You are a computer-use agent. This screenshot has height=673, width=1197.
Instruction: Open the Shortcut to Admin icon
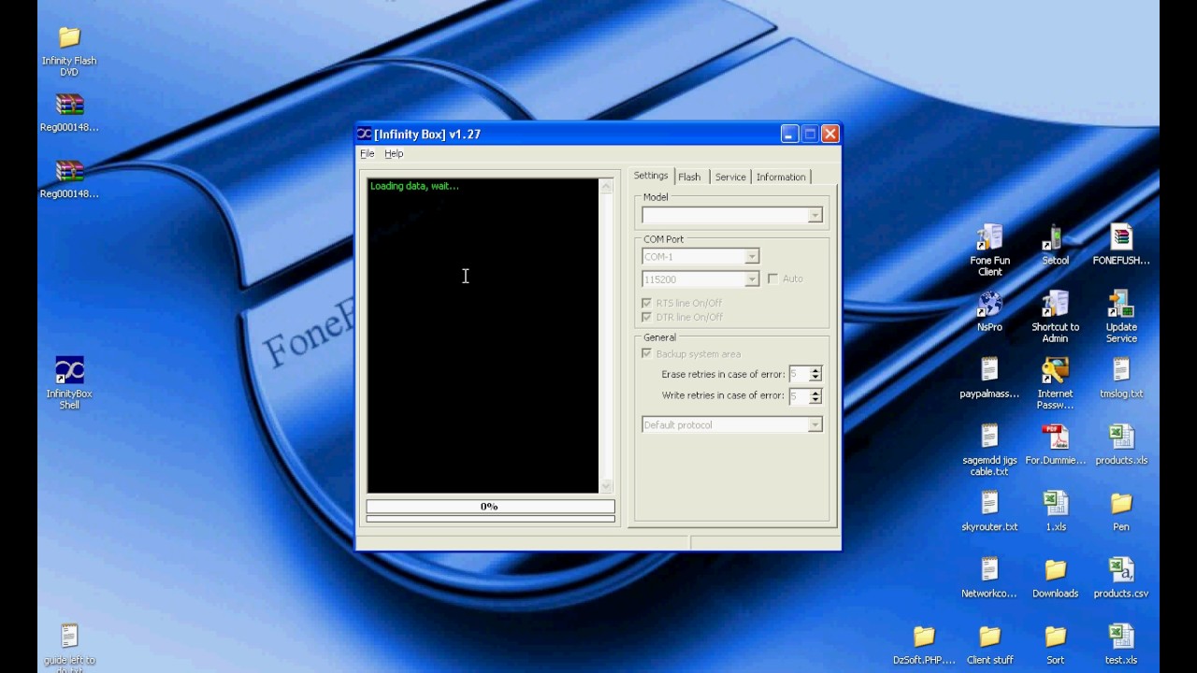click(1055, 304)
